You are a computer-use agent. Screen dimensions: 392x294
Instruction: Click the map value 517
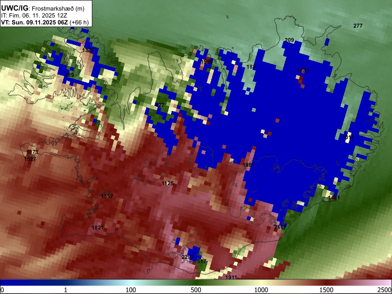[202, 261]
